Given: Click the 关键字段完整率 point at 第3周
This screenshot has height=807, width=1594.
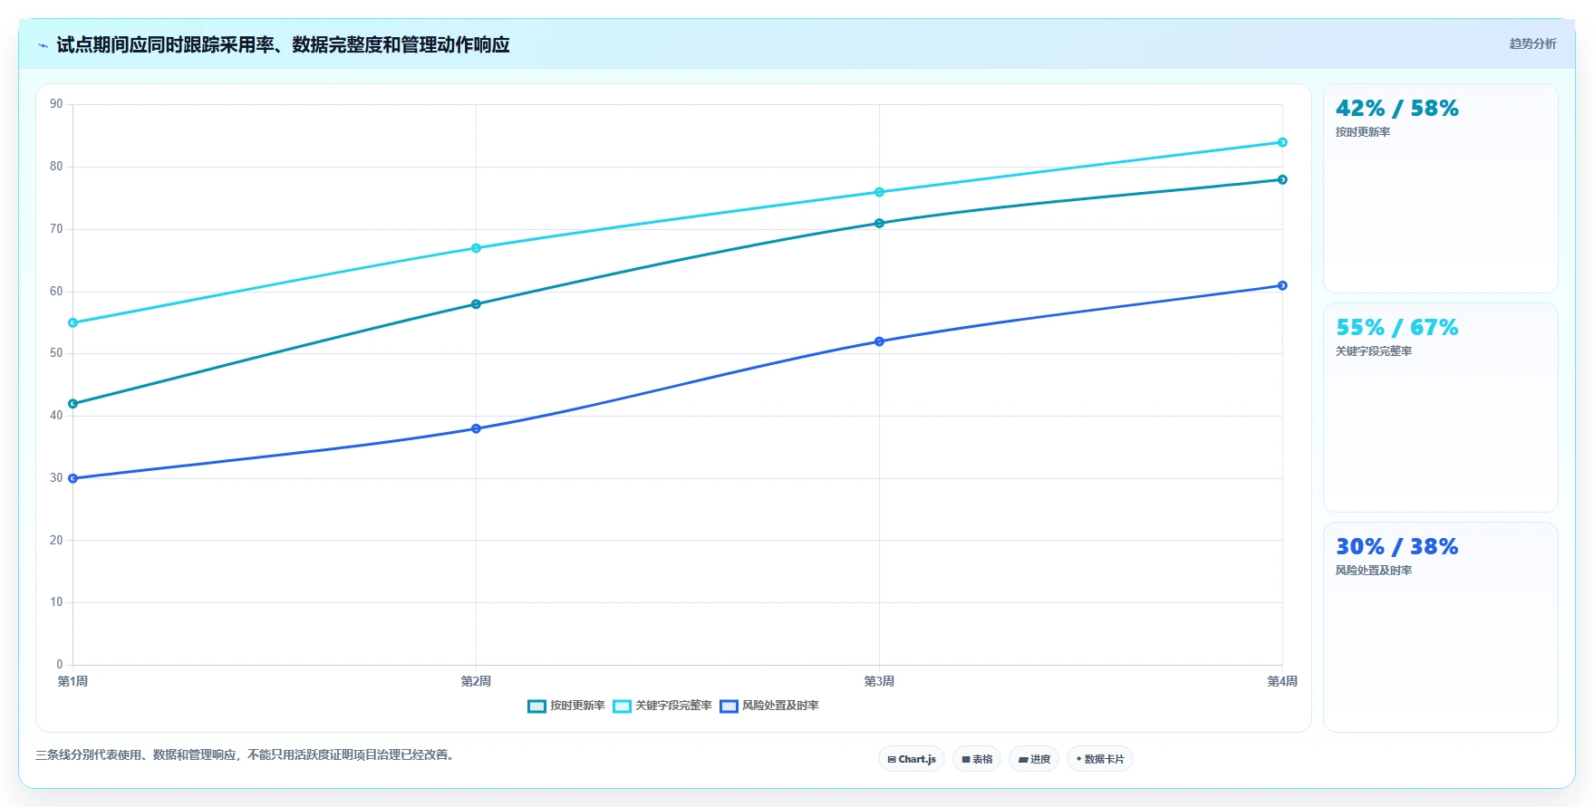Looking at the screenshot, I should (x=879, y=192).
